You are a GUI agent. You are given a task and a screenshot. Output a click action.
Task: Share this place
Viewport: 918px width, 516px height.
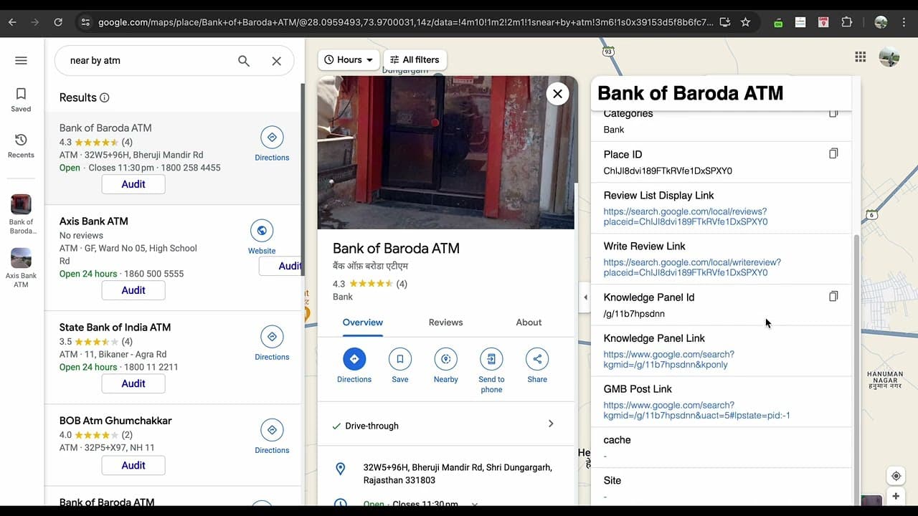click(x=537, y=359)
